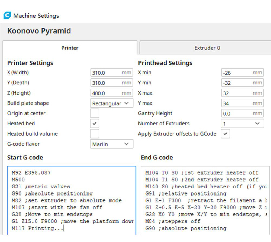Image resolution: width=271 pixels, height=242 pixels.
Task: Click the X (Width) input field
Action: coord(106,73)
